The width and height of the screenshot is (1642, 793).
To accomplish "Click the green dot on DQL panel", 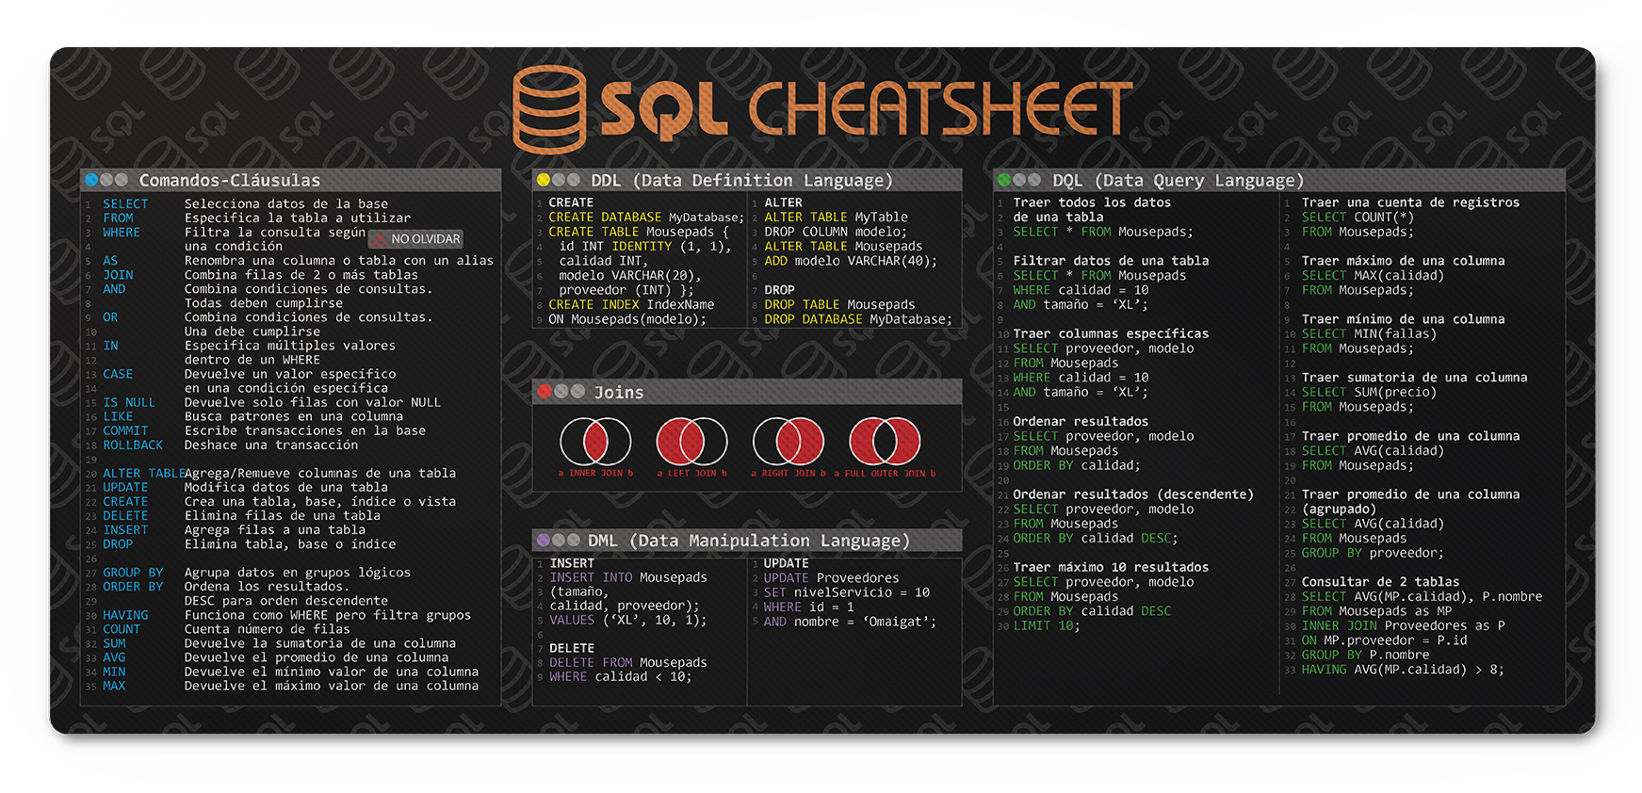I will tap(1004, 180).
